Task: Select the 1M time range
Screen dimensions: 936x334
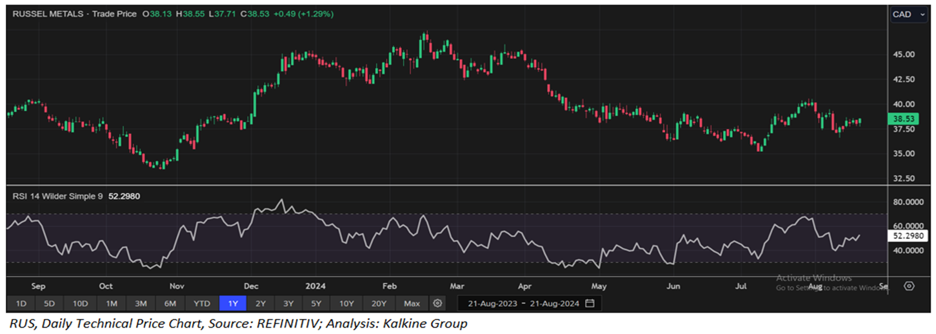Action: tap(111, 303)
